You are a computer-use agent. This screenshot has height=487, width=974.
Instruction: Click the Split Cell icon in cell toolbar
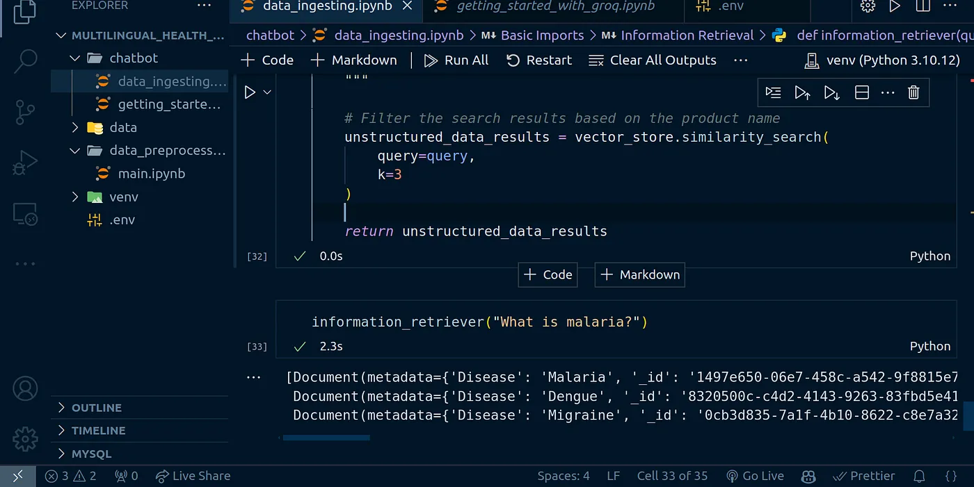[861, 92]
